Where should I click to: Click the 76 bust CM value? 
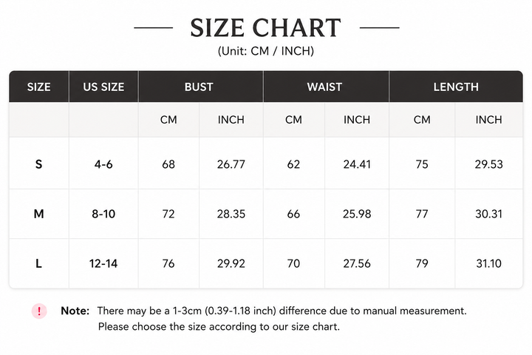(168, 263)
